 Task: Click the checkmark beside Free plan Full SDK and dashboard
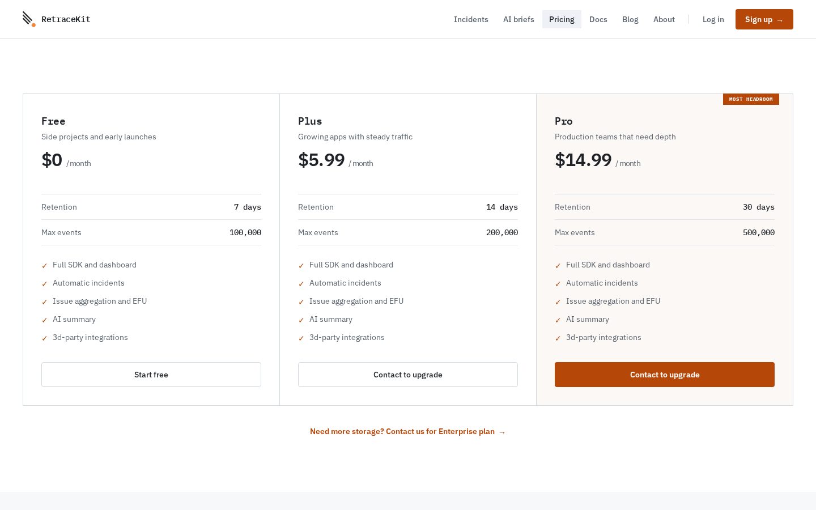45,266
